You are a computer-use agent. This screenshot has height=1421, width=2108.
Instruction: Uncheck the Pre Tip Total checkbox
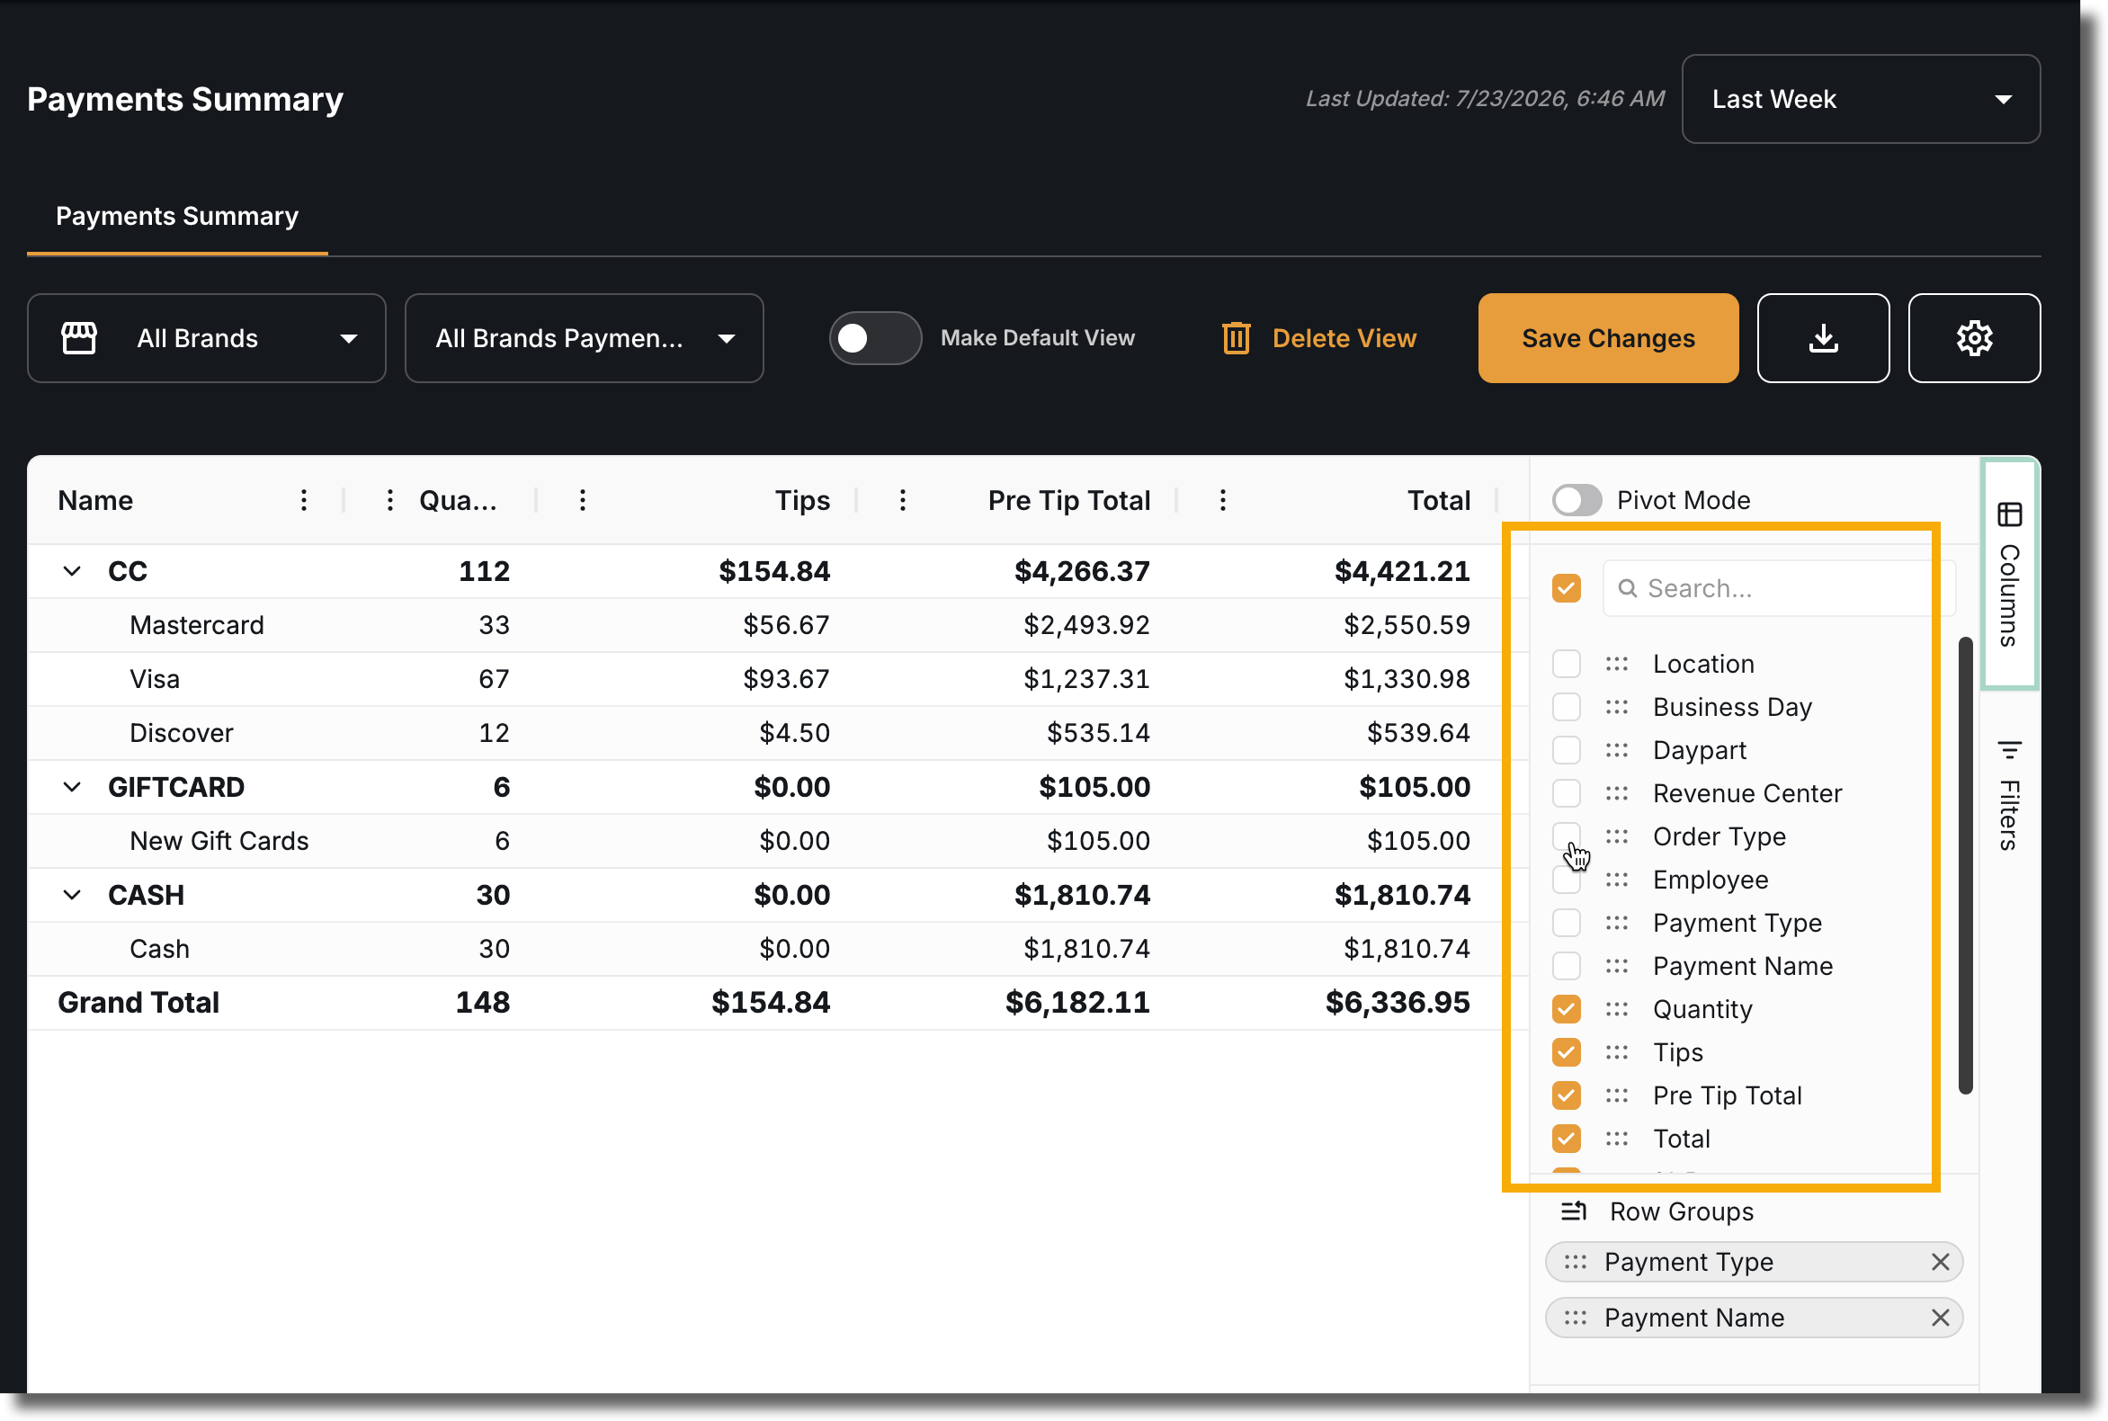coord(1566,1095)
